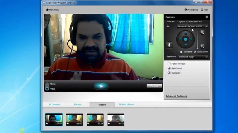Toggle the Photo/Video mode switch

[x=47, y=86]
